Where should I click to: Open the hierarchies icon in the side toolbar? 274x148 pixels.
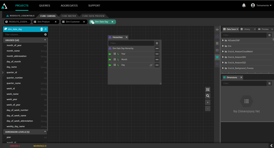[x=217, y=37]
